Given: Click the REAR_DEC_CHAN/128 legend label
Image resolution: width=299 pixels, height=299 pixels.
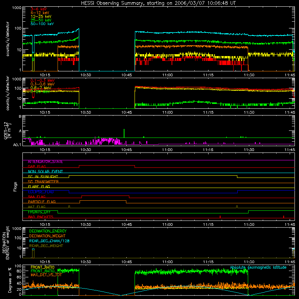Looking at the screenshot, I should [49, 241].
